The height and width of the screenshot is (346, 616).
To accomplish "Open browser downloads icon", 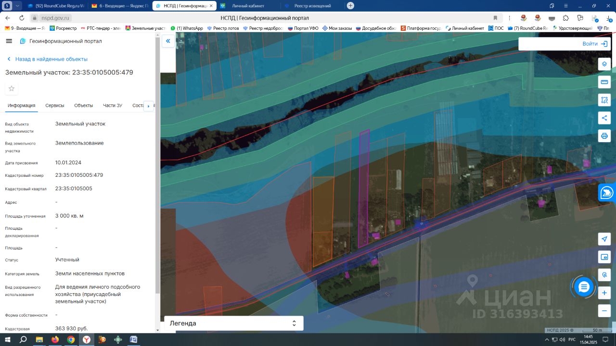I will (x=609, y=18).
